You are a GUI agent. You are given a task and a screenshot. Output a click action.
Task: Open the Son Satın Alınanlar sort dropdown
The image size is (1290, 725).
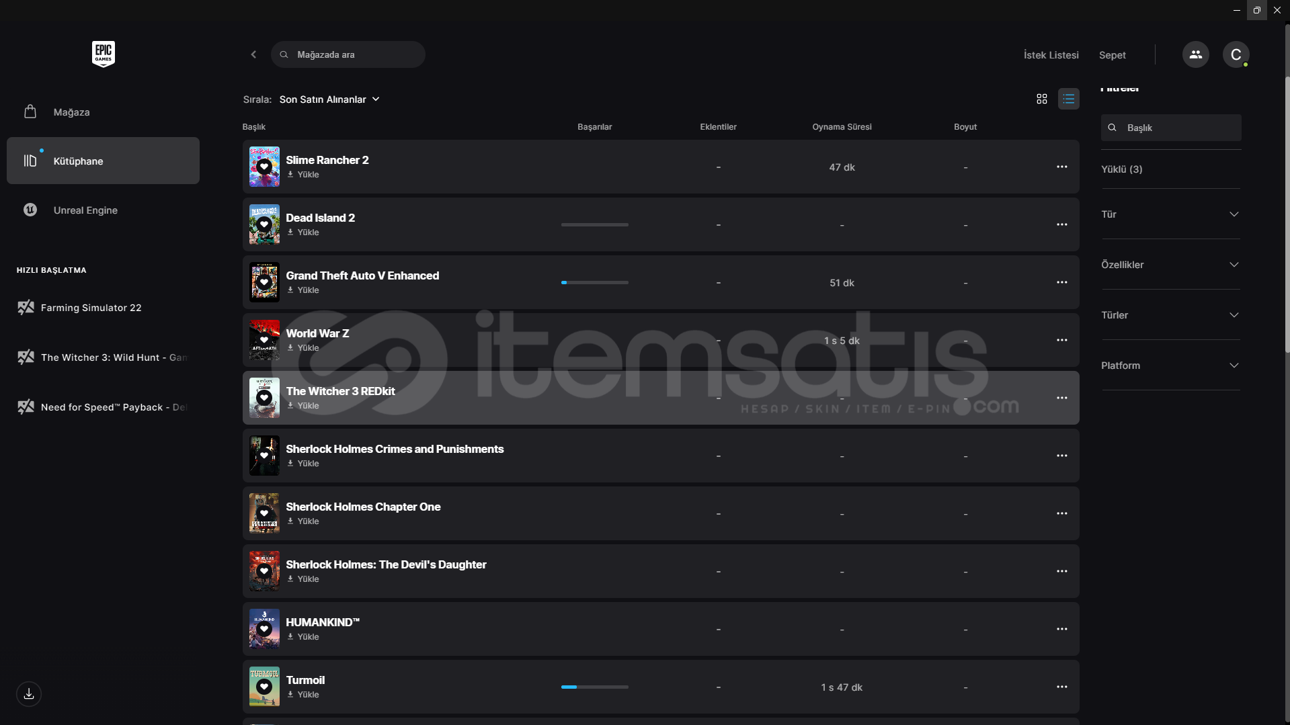point(329,99)
